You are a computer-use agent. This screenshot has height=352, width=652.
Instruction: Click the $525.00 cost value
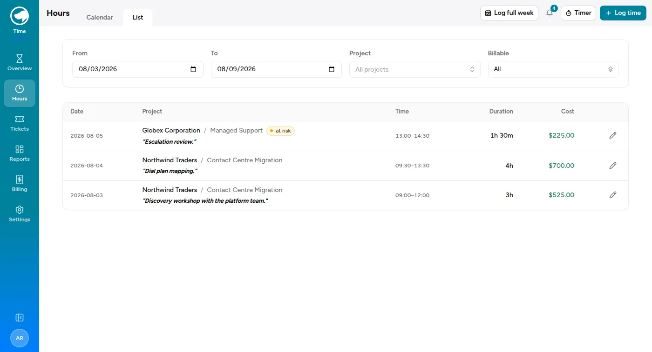(x=562, y=195)
